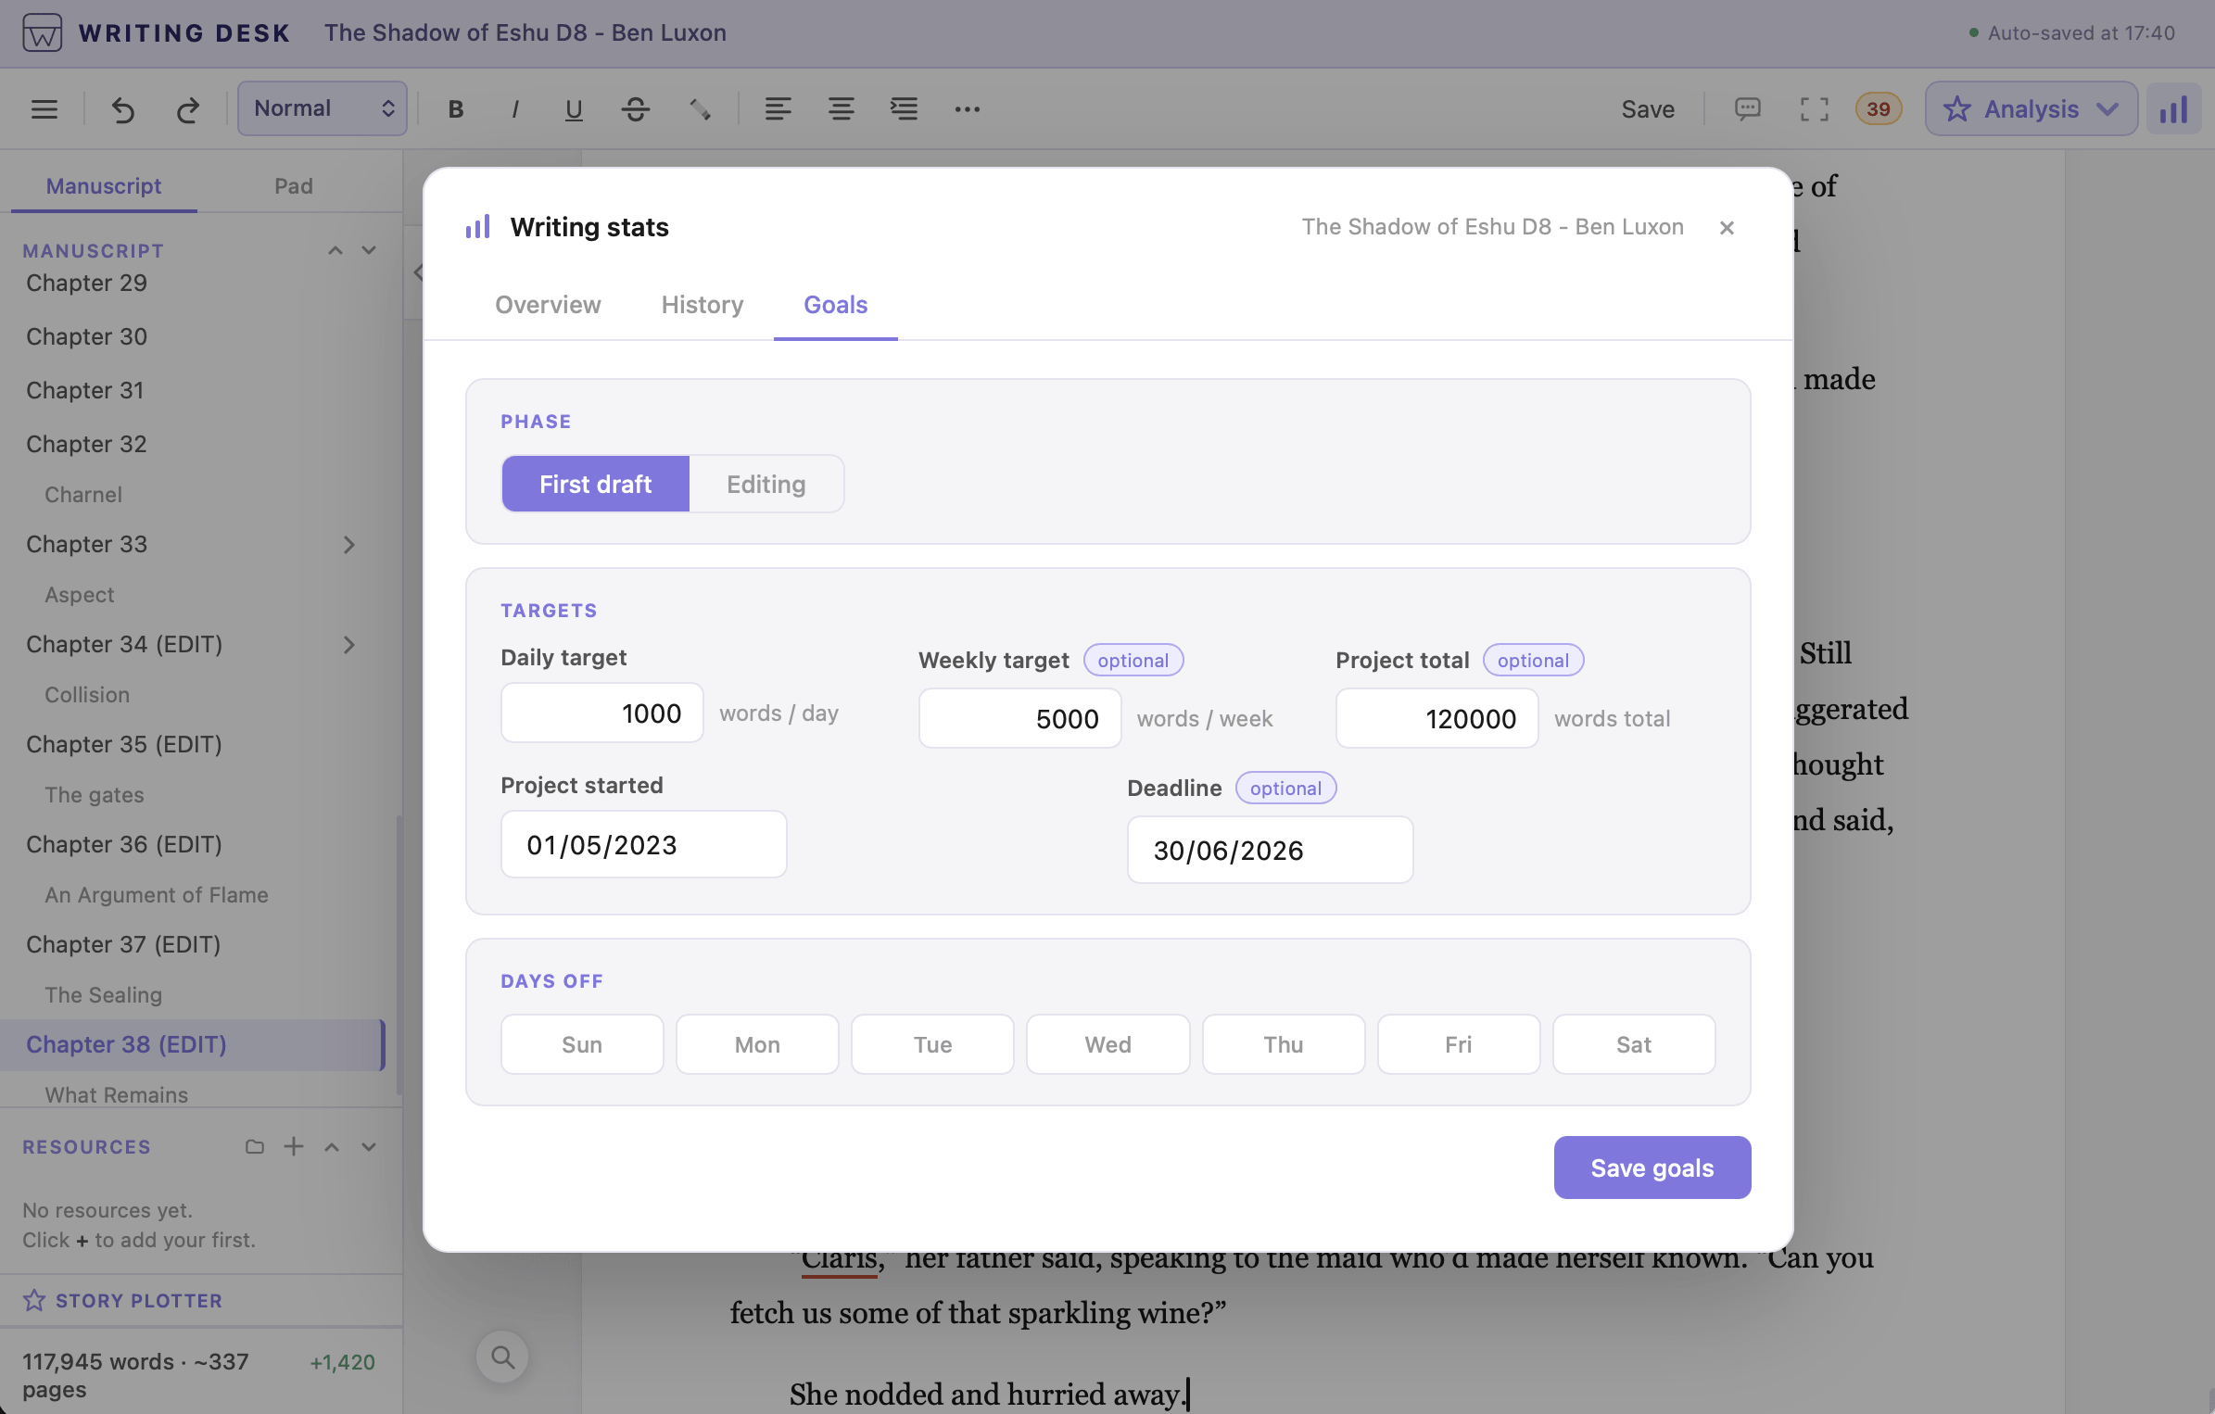Expand Resources section down chevron

[x=369, y=1147]
